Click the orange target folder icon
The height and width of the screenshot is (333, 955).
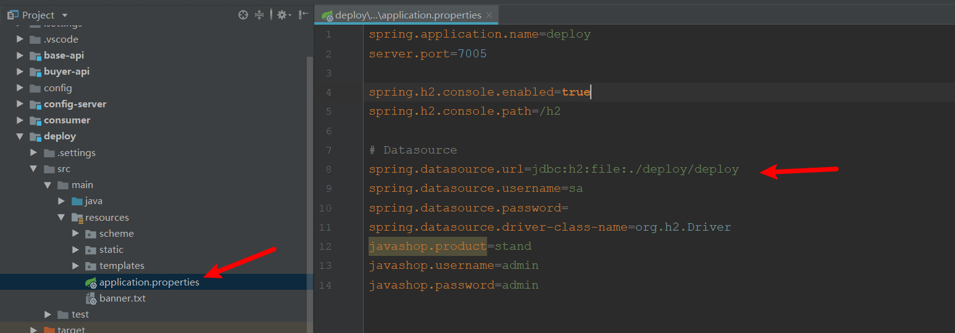coord(49,330)
